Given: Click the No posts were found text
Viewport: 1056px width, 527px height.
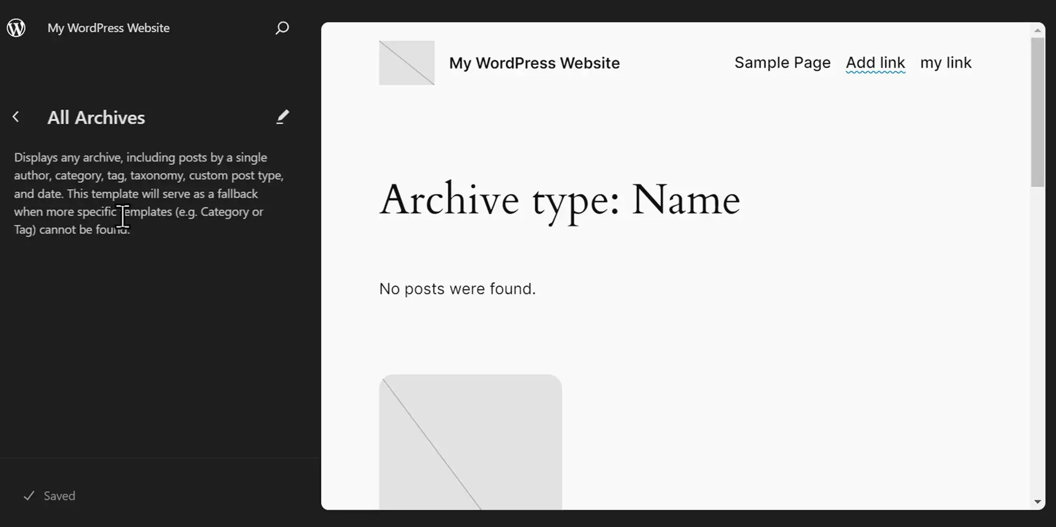Looking at the screenshot, I should (x=457, y=289).
